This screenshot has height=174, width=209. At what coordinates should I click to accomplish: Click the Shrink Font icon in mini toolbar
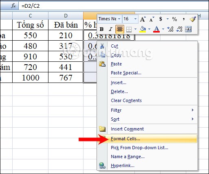pyautogui.click(x=152, y=19)
